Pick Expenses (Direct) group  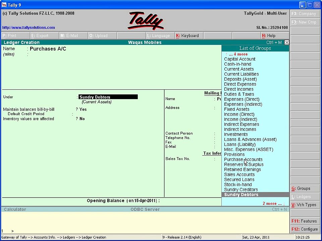click(242, 99)
